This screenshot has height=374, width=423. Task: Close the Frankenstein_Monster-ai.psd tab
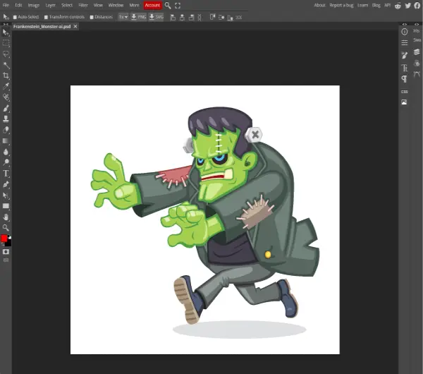75,26
